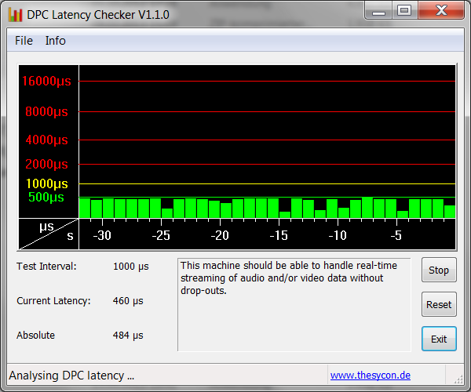Click the 16000µs axis label
Image resolution: width=471 pixels, height=392 pixels.
46,81
